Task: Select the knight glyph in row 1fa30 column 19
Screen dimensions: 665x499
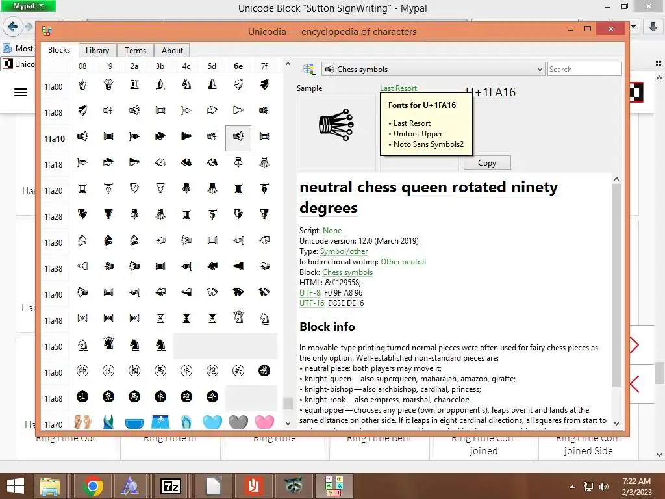Action: [108, 241]
